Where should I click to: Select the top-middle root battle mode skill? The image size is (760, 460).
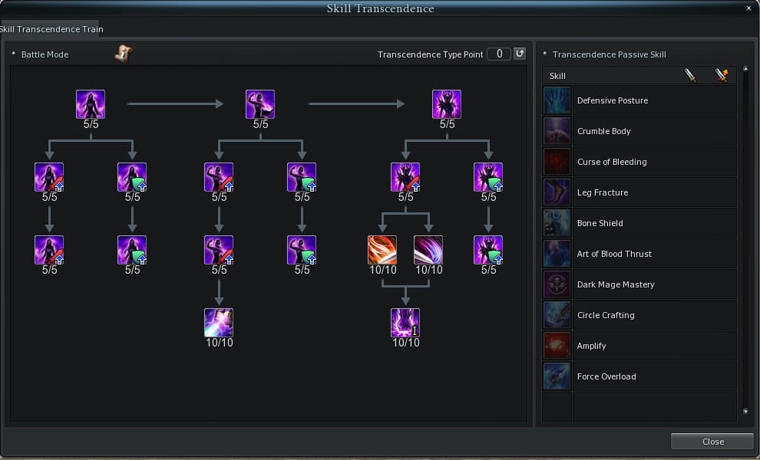(x=260, y=104)
